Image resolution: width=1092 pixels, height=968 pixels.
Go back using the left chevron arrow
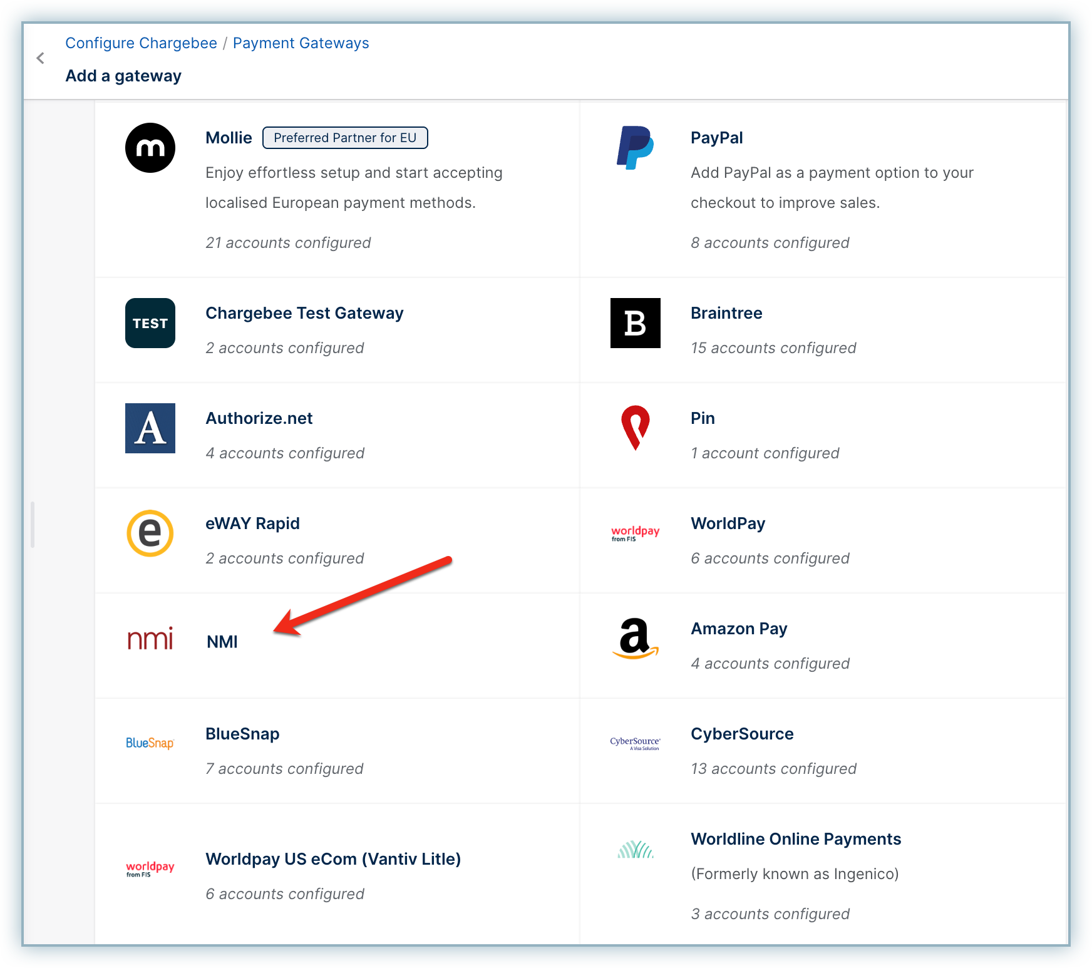tap(41, 58)
